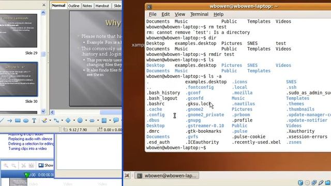Click the Show Desktop icon on Ubuntu panel
The image size is (331, 186).
[127, 176]
